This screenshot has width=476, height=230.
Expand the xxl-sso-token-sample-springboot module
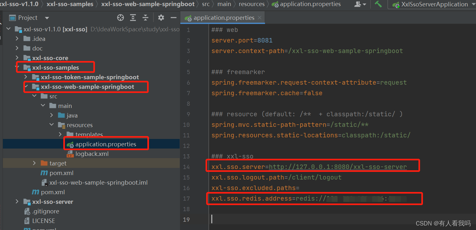26,77
